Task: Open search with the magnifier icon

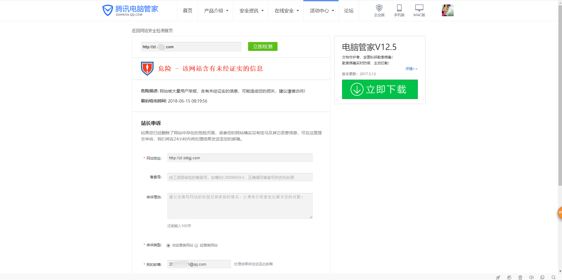Action: point(553,277)
